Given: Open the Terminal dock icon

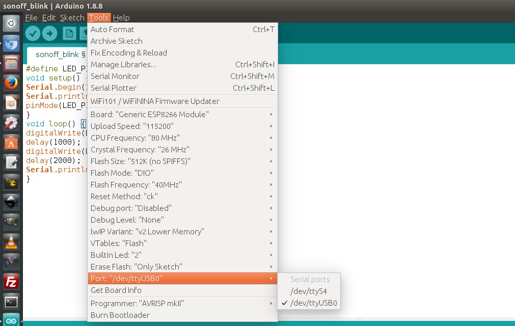Looking at the screenshot, I should tap(11, 302).
